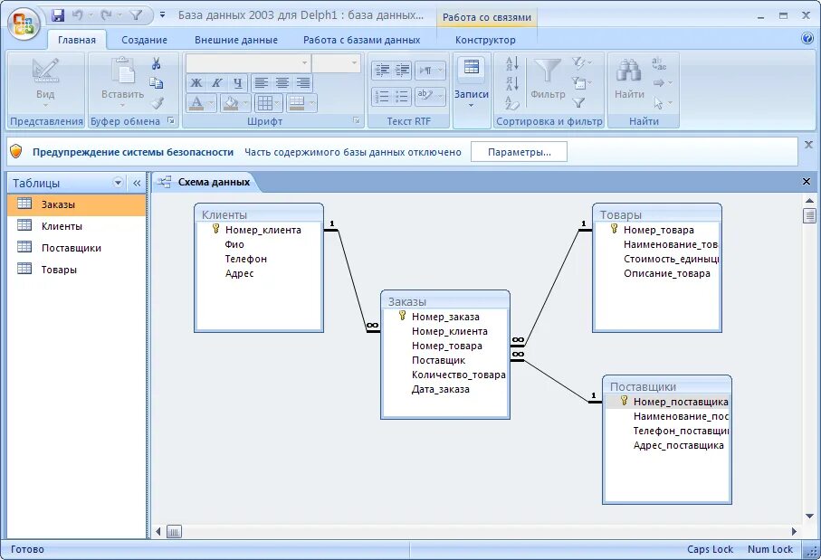Center text in the Шрифт group
The image size is (821, 560).
282,82
